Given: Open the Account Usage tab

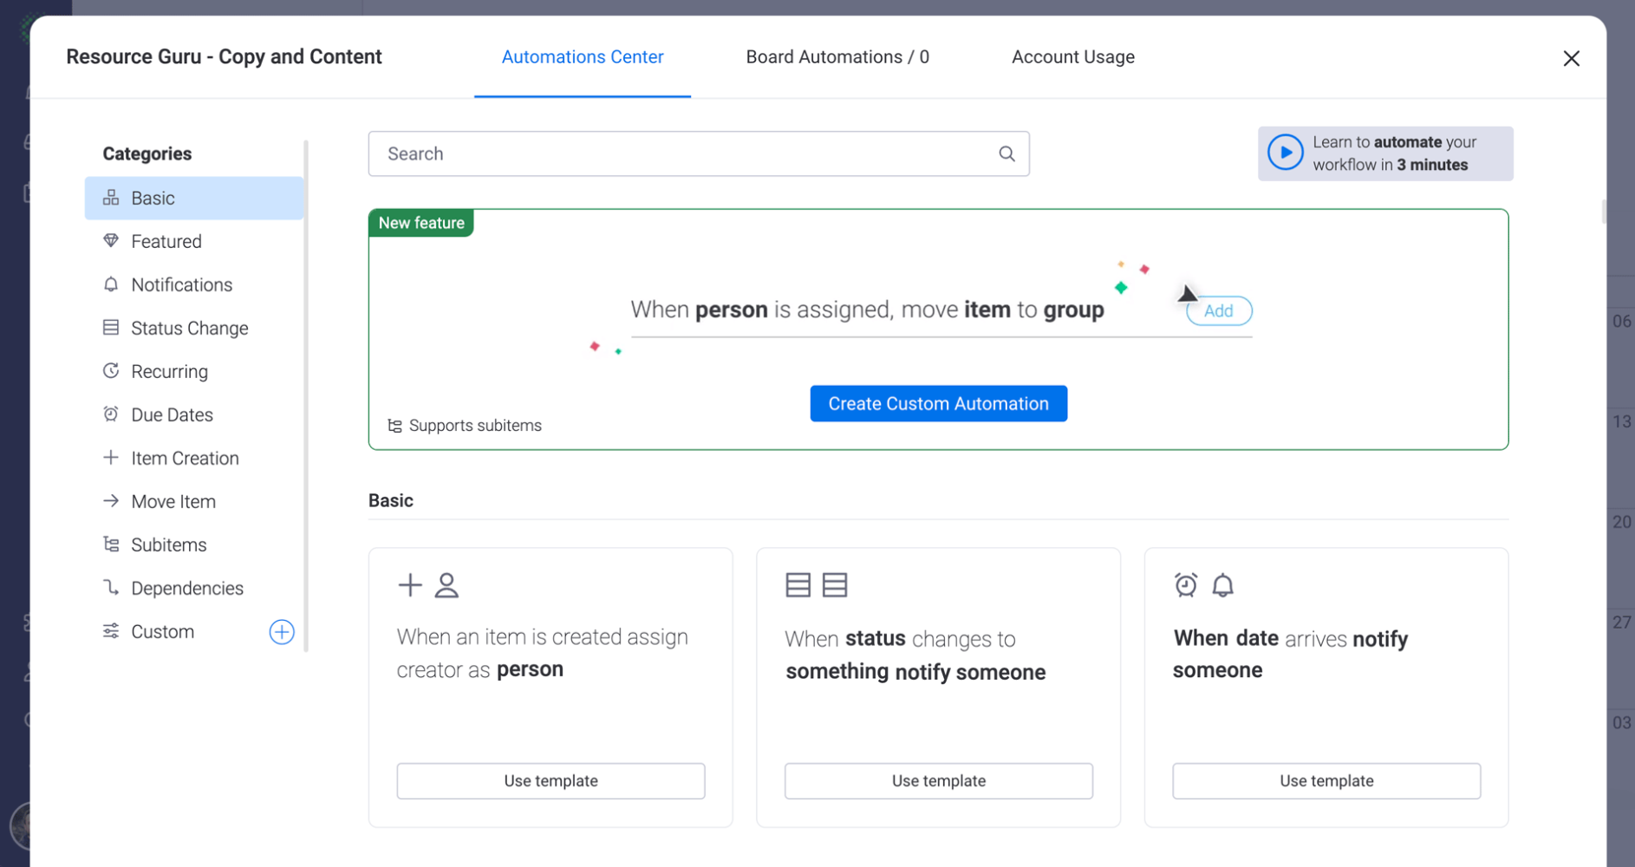Looking at the screenshot, I should (x=1072, y=57).
